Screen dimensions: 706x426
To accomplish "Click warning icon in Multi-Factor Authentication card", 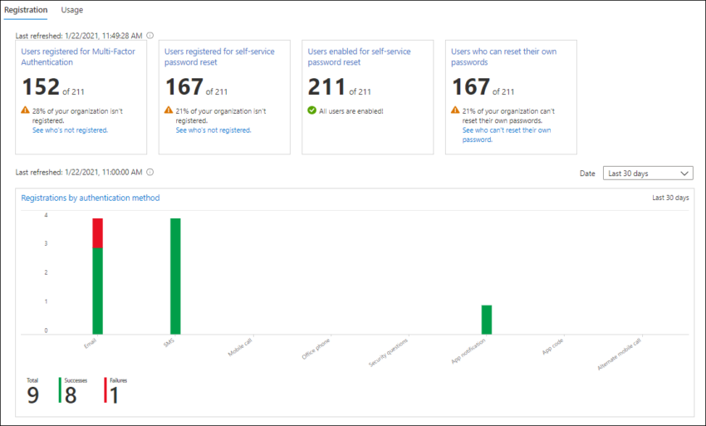I will 26,110.
